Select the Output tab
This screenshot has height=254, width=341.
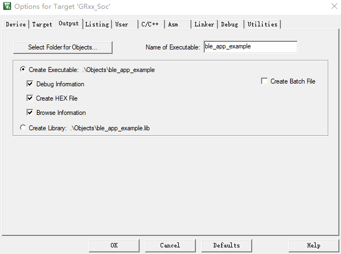coord(69,24)
